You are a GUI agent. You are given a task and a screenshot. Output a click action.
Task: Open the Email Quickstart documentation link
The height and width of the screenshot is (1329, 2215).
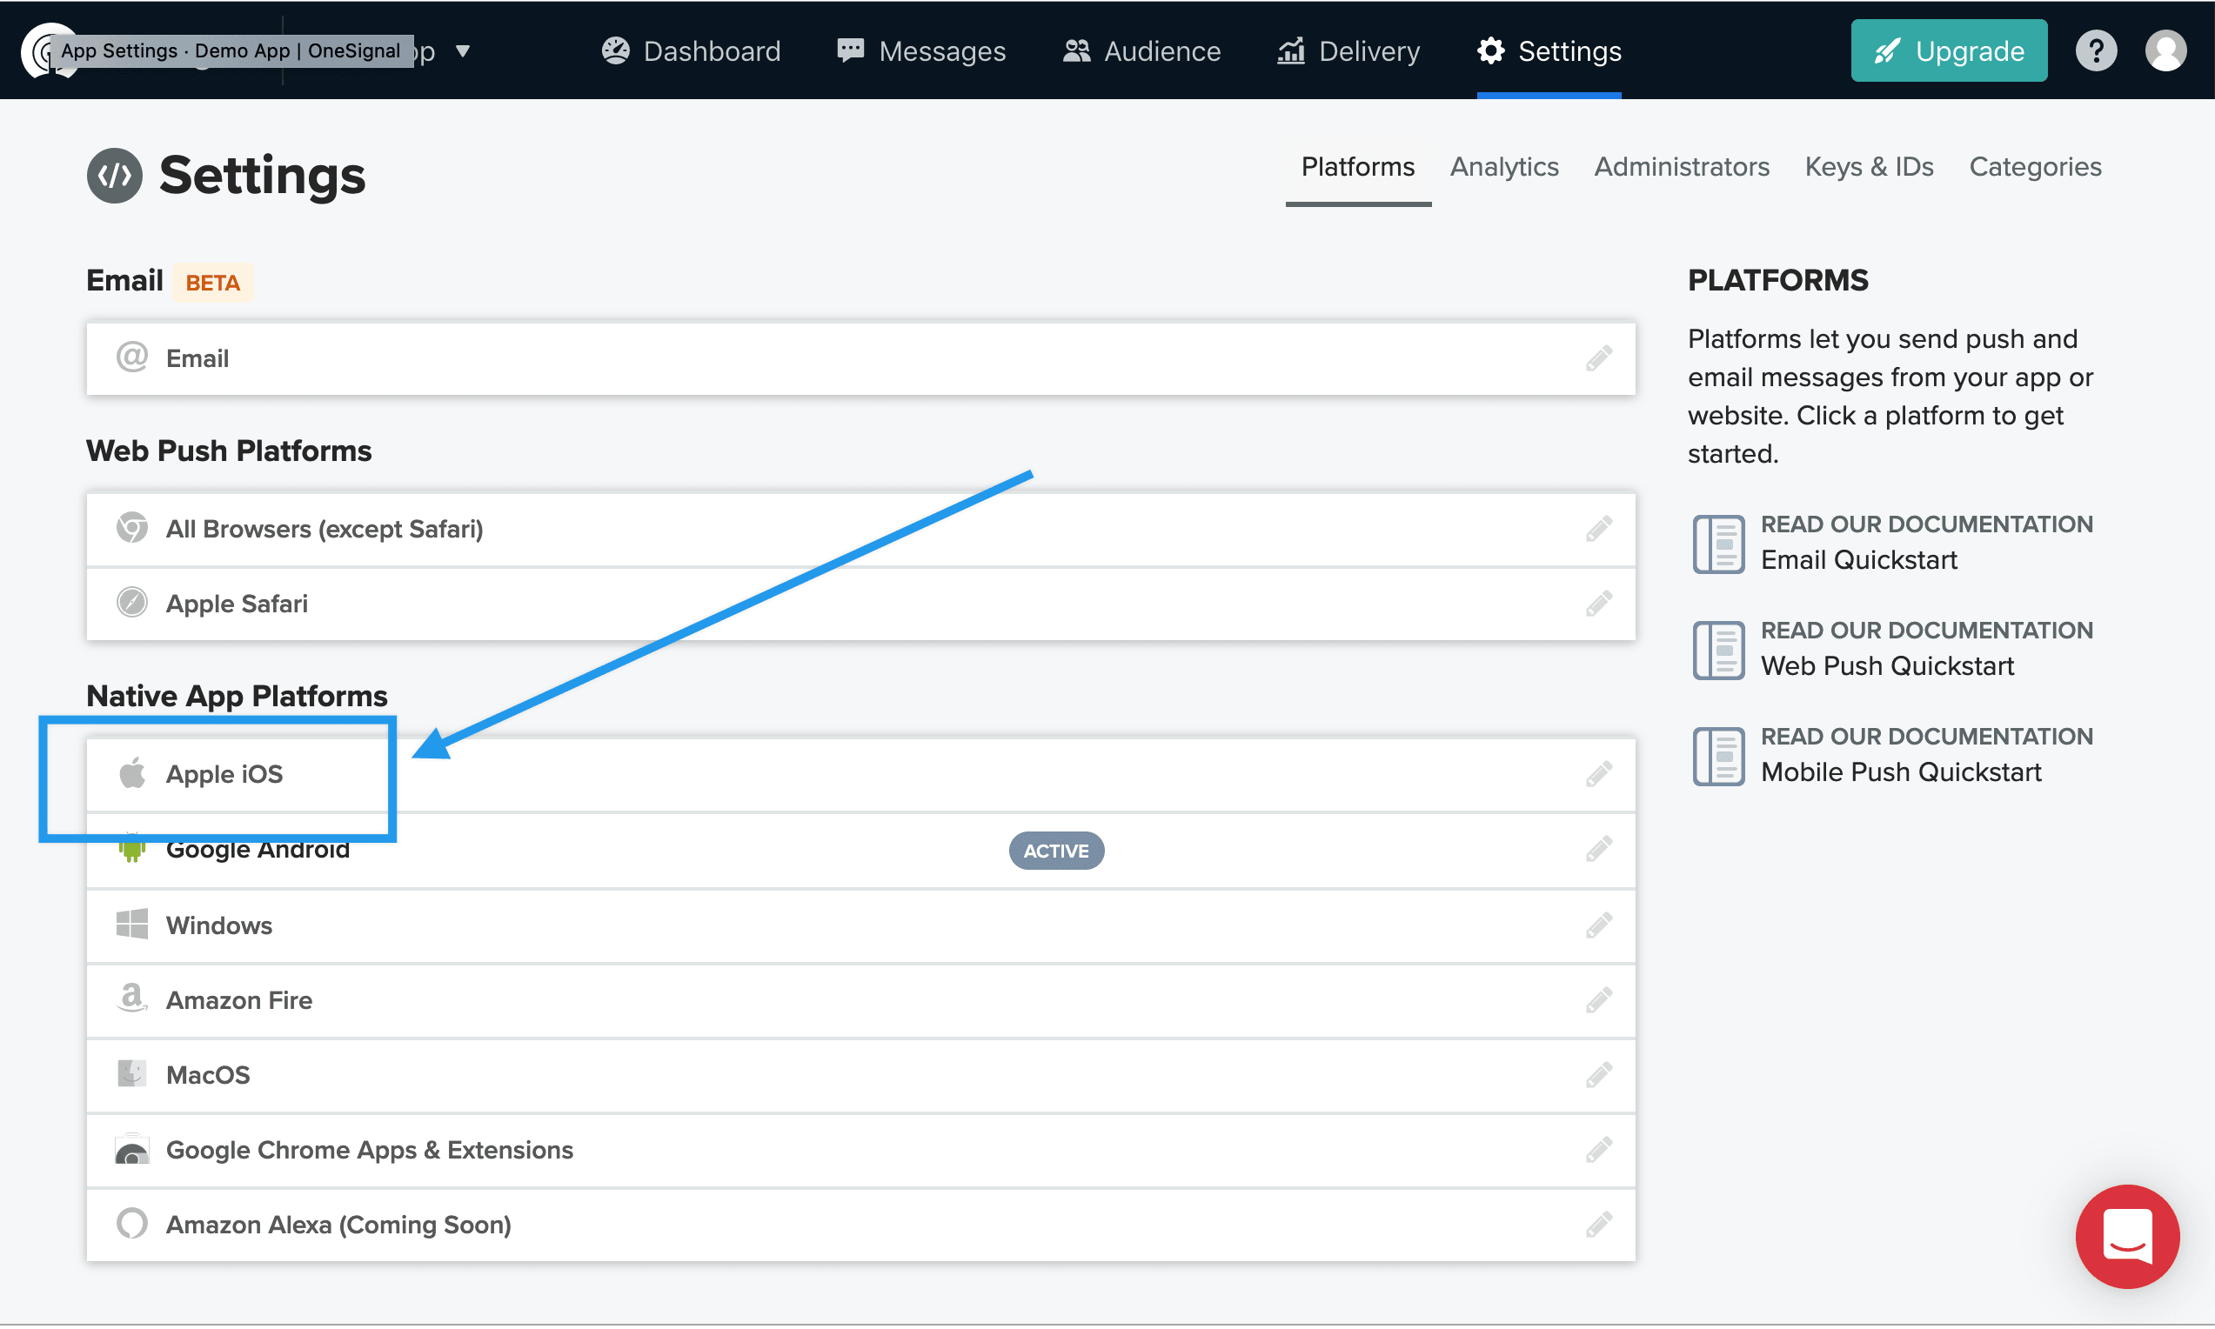[1858, 561]
